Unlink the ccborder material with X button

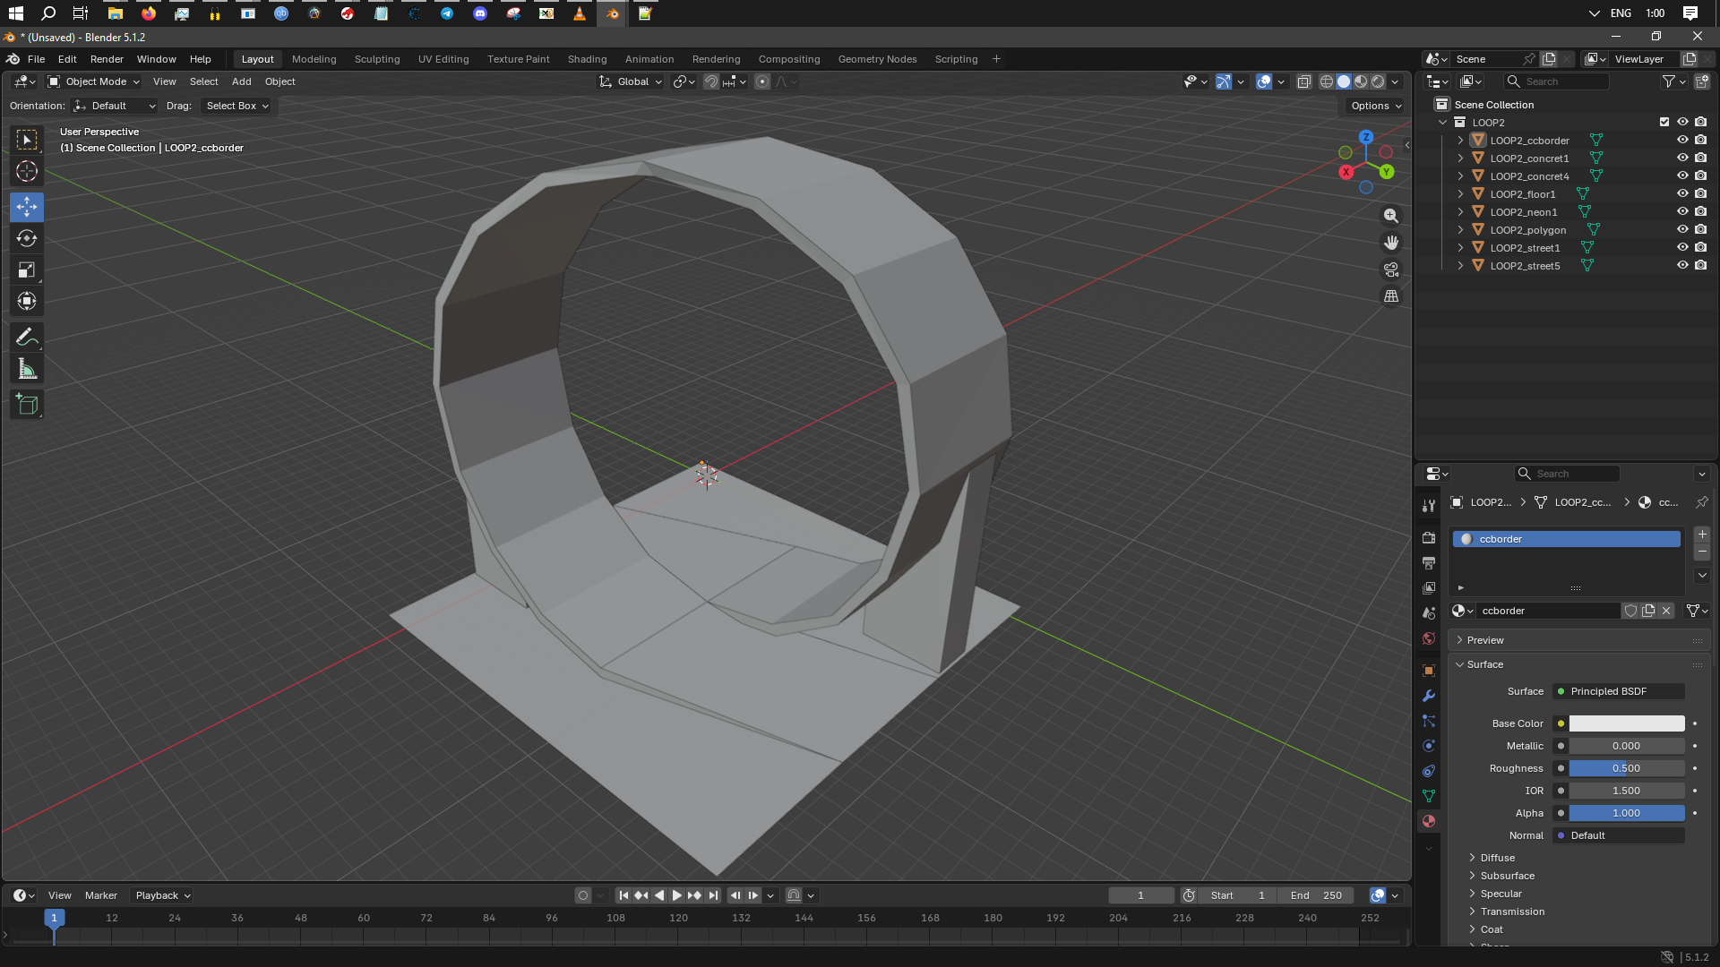pyautogui.click(x=1666, y=611)
